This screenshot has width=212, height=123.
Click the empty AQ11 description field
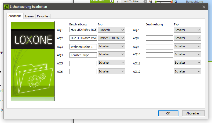pos(159,63)
